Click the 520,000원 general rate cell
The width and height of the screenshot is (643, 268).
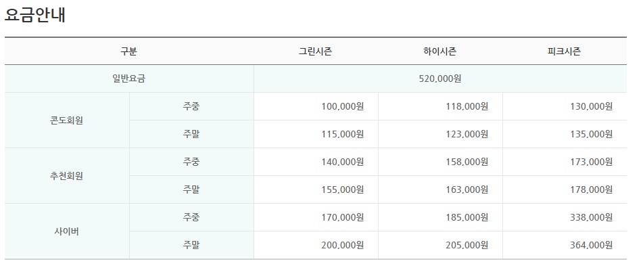[x=440, y=79]
